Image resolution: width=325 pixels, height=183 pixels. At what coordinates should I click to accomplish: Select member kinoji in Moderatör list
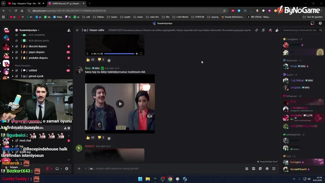(x=304, y=66)
